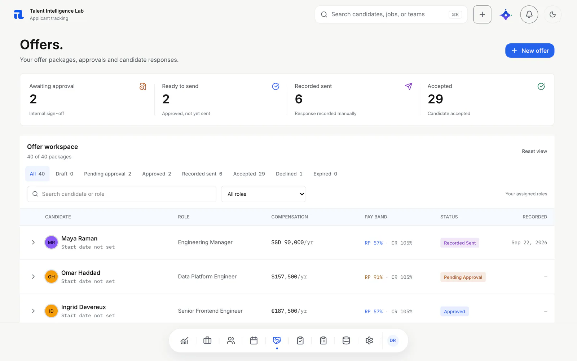The height and width of the screenshot is (361, 577).
Task: Select the handshake offers icon in the dock
Action: pos(277,340)
